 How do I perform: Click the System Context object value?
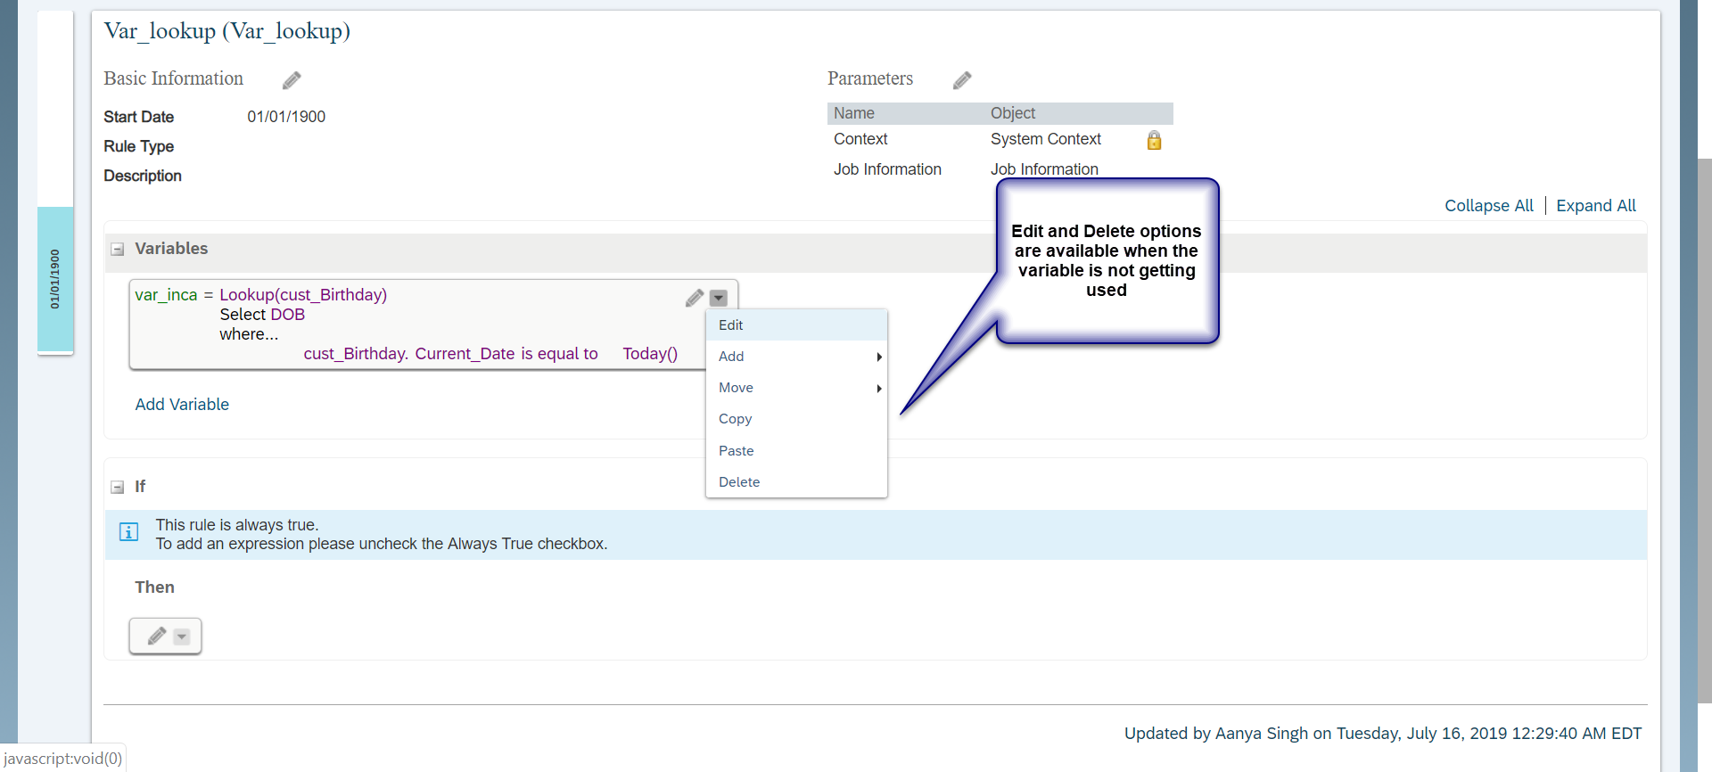1046,139
